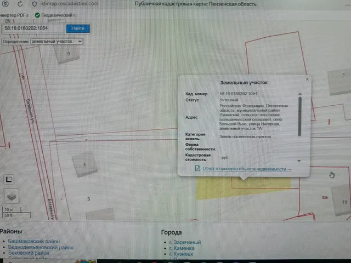This screenshot has width=351, height=263.
Task: Close the Земельный участок popup
Action: tap(307, 79)
